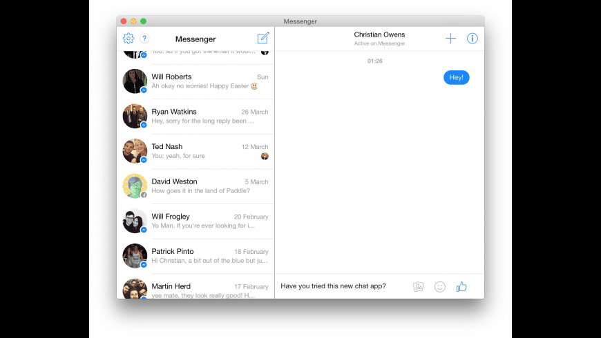Click the message input field

[343, 286]
